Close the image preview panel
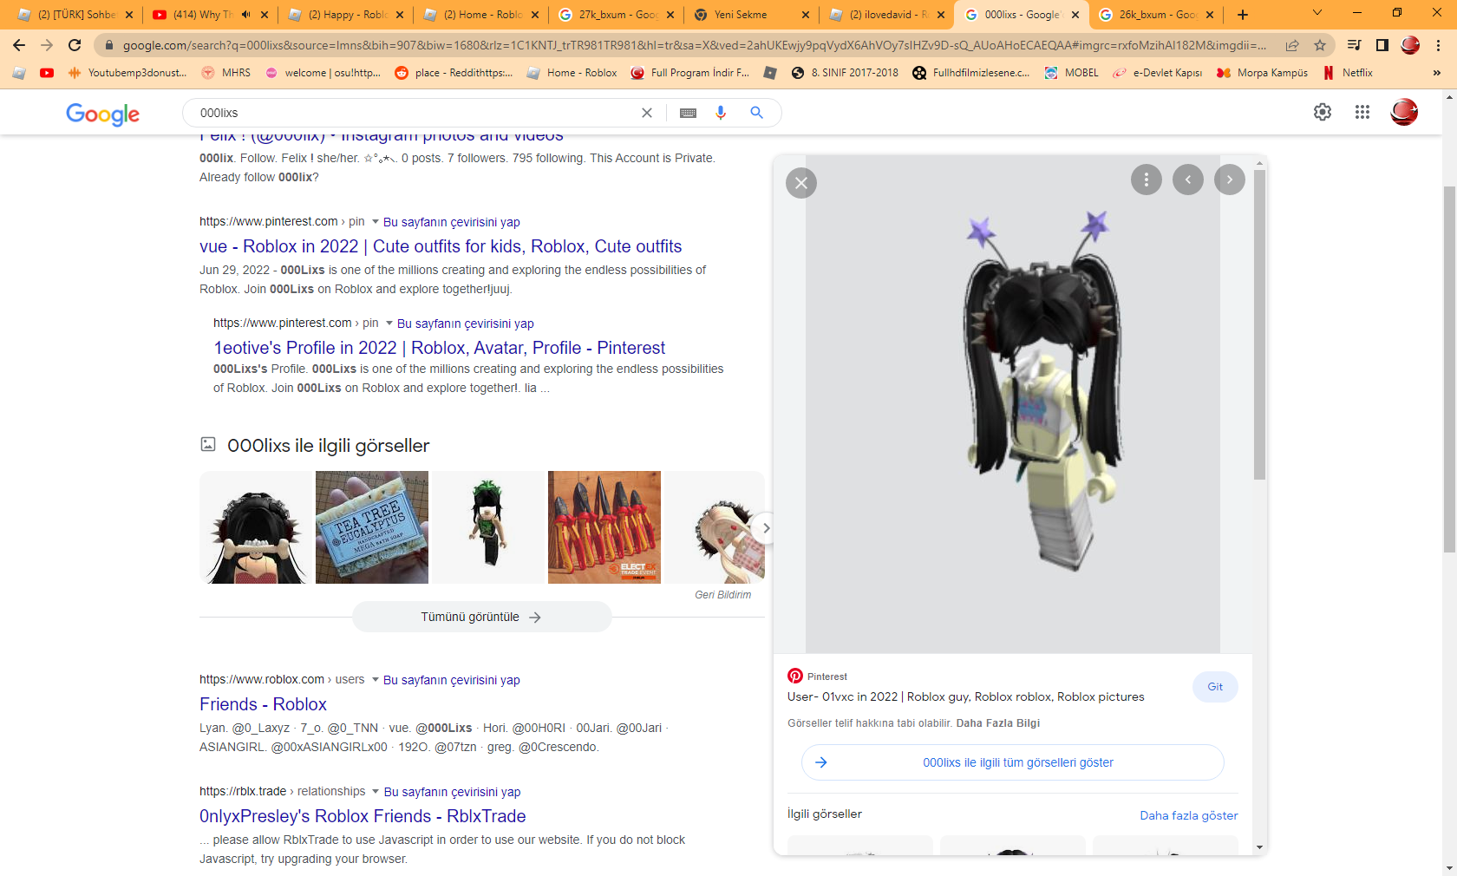The width and height of the screenshot is (1457, 876). pyautogui.click(x=801, y=183)
